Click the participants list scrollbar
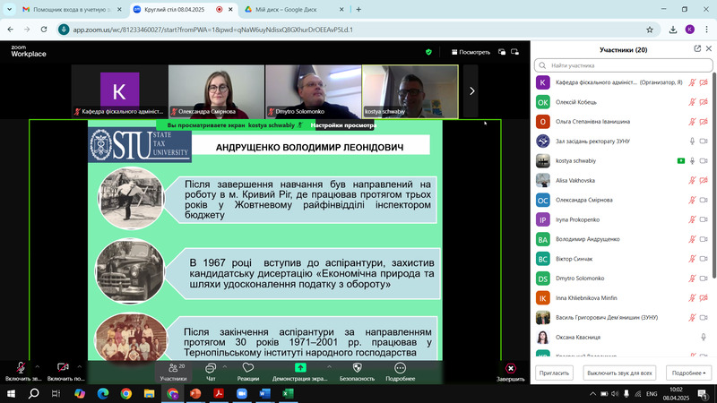Screen dimensions: 717x403 tap(713, 176)
